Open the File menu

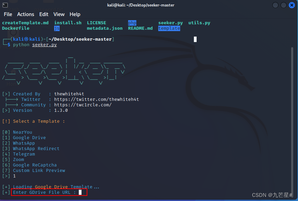[x=8, y=14]
